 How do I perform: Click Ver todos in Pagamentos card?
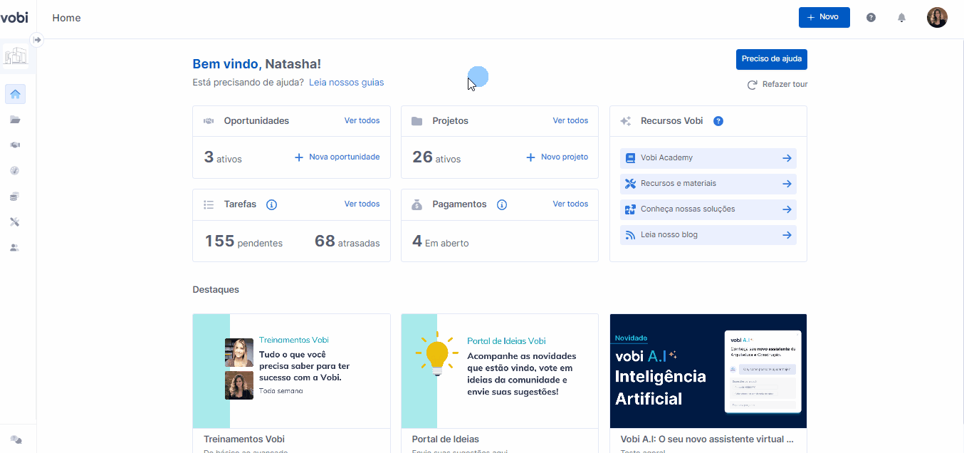point(570,204)
